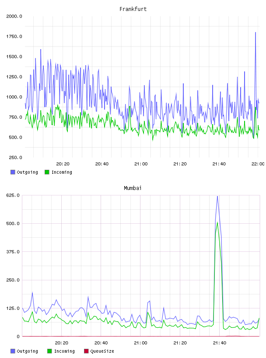Image resolution: width=266 pixels, height=358 pixels.
Task: Select the QueueSize label in Mumbai legend
Action: point(102,351)
